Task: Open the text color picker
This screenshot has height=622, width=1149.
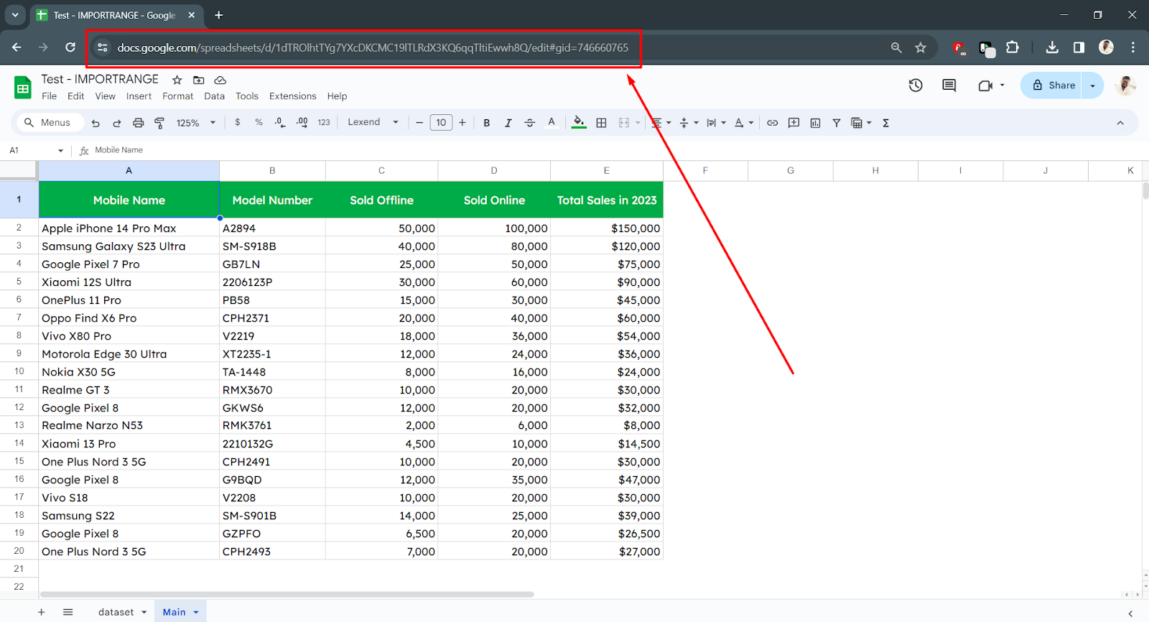Action: tap(552, 123)
